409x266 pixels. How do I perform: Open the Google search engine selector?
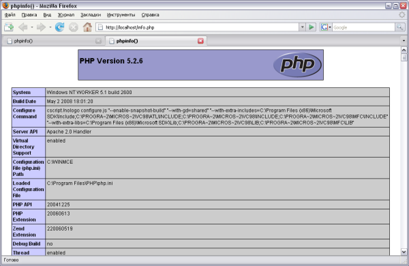(326, 27)
